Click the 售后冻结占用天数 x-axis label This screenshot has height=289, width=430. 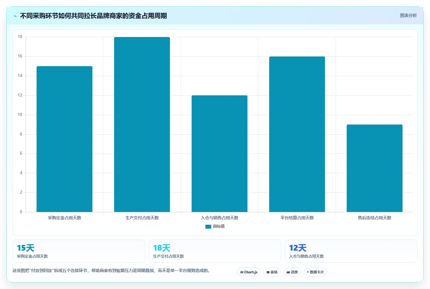pos(375,218)
